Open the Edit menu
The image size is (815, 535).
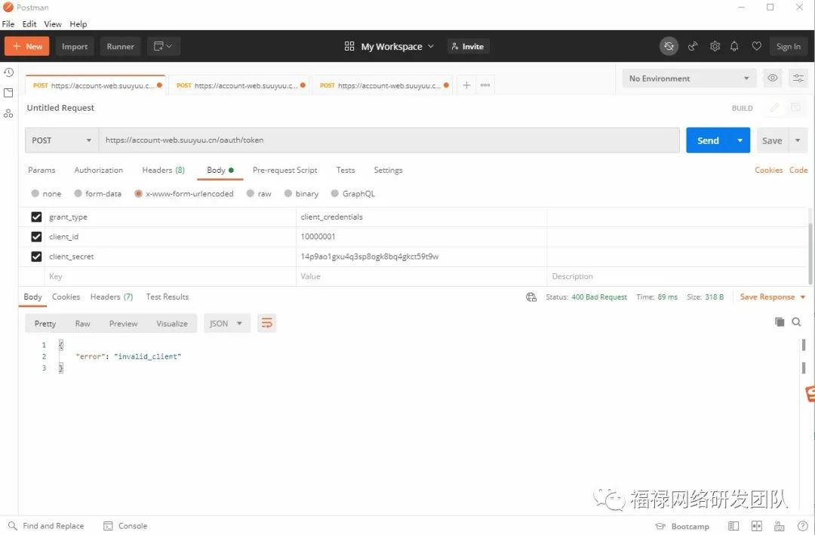click(x=29, y=24)
